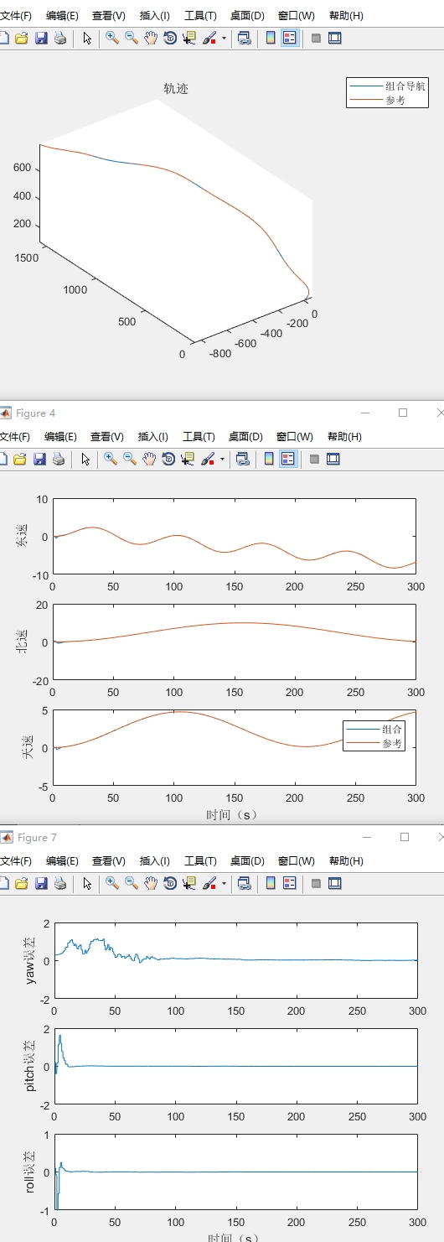Toggle Insert Legend icon in Figure 7 toolbar
Image resolution: width=444 pixels, height=1242 pixels.
click(x=289, y=883)
